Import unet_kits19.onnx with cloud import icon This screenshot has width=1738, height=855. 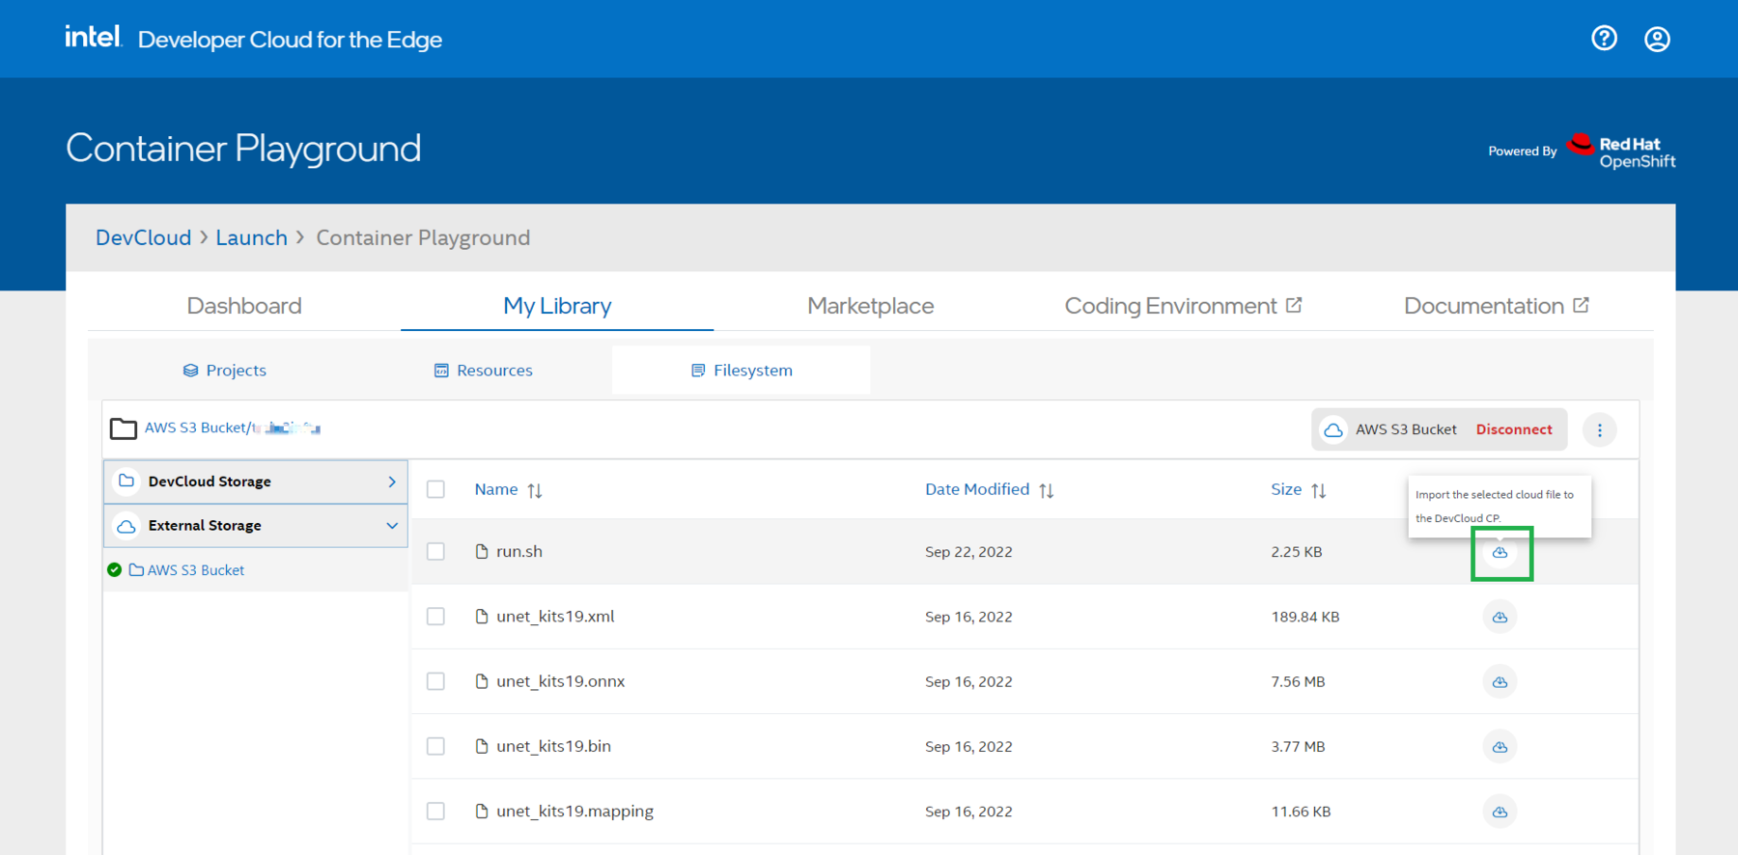tap(1500, 682)
